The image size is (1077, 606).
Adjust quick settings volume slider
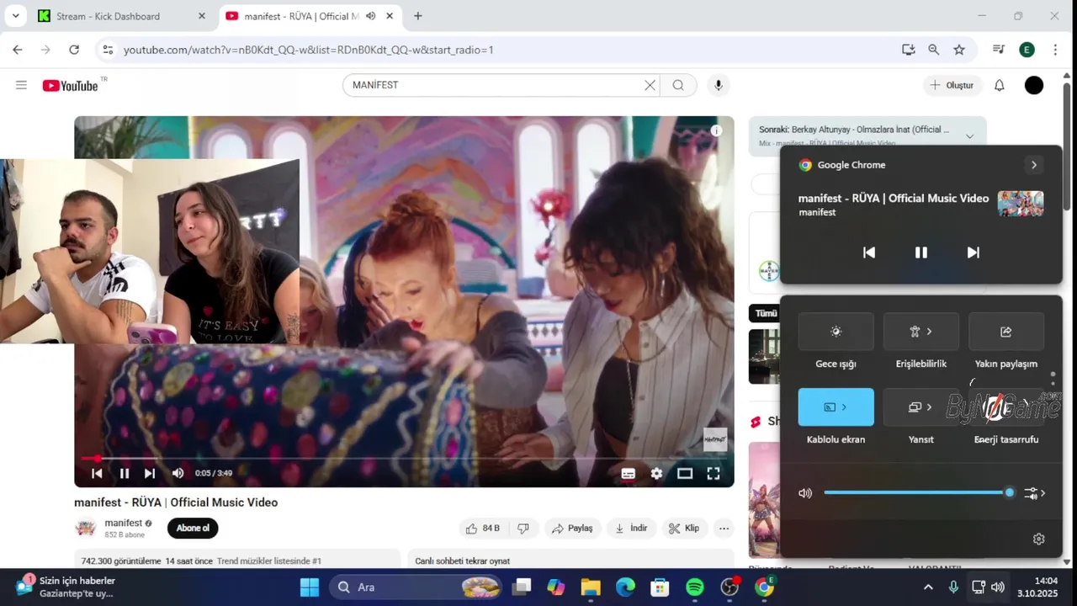[x=917, y=493]
